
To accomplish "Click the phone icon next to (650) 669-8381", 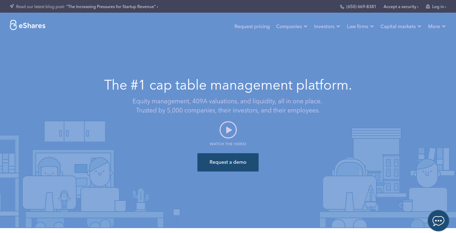I will pyautogui.click(x=342, y=7).
